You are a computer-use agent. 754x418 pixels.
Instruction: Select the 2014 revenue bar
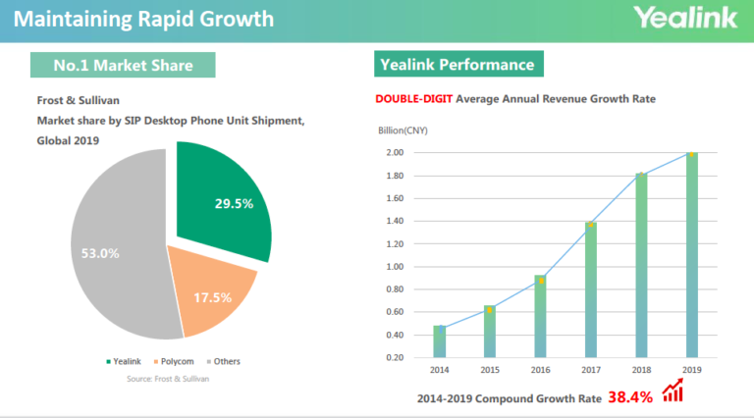coord(440,341)
